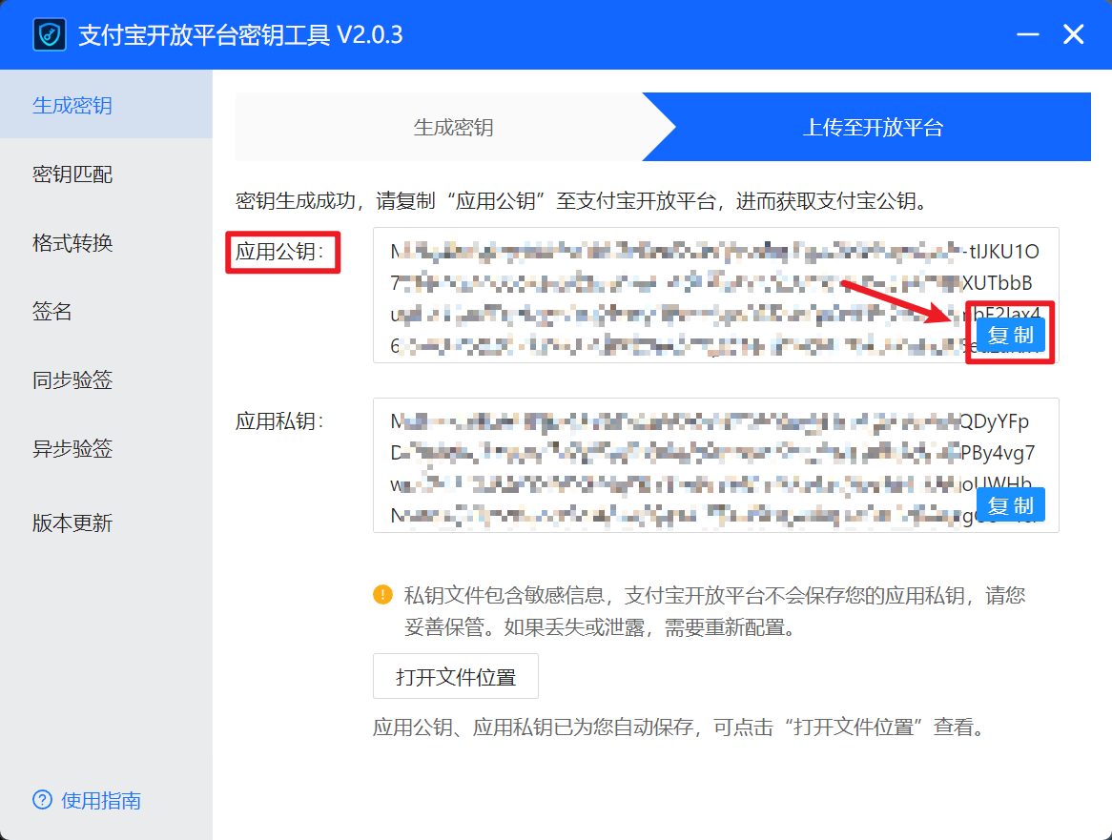Screen dimensions: 1112x840
Task: Minimize the key tool window
Action: [1027, 34]
